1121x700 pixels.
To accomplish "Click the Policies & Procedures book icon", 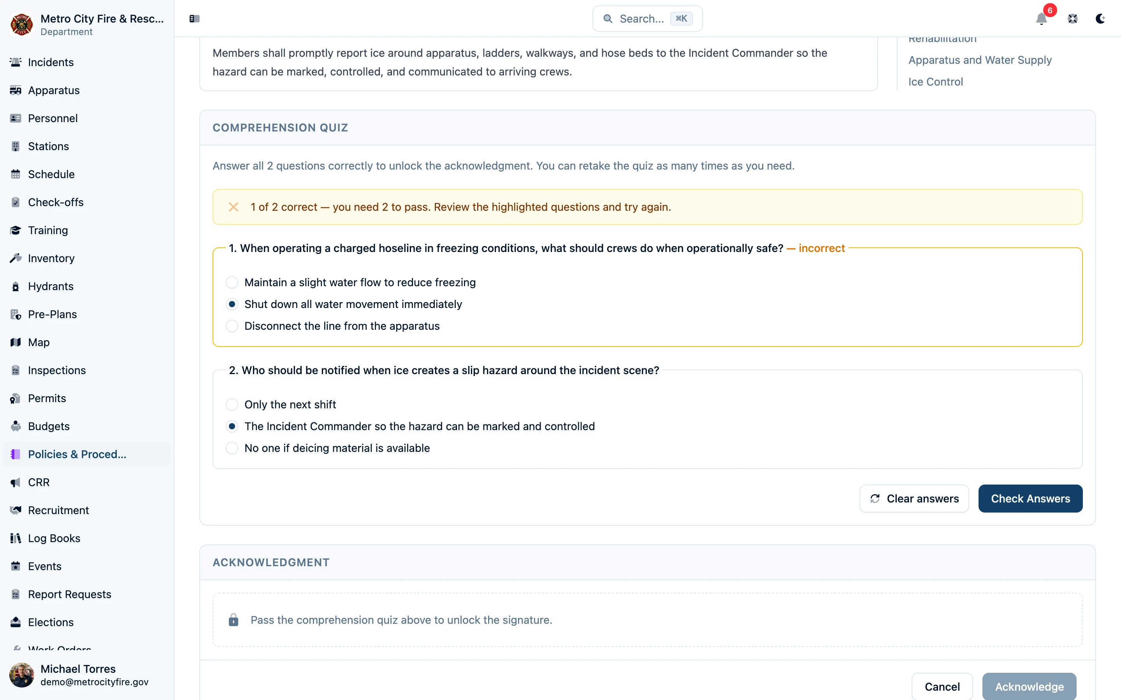I will 16,454.
